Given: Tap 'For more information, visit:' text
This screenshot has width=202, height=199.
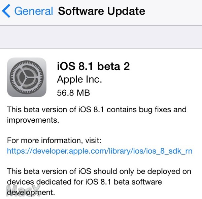Looking at the screenshot, I should pos(54,140).
